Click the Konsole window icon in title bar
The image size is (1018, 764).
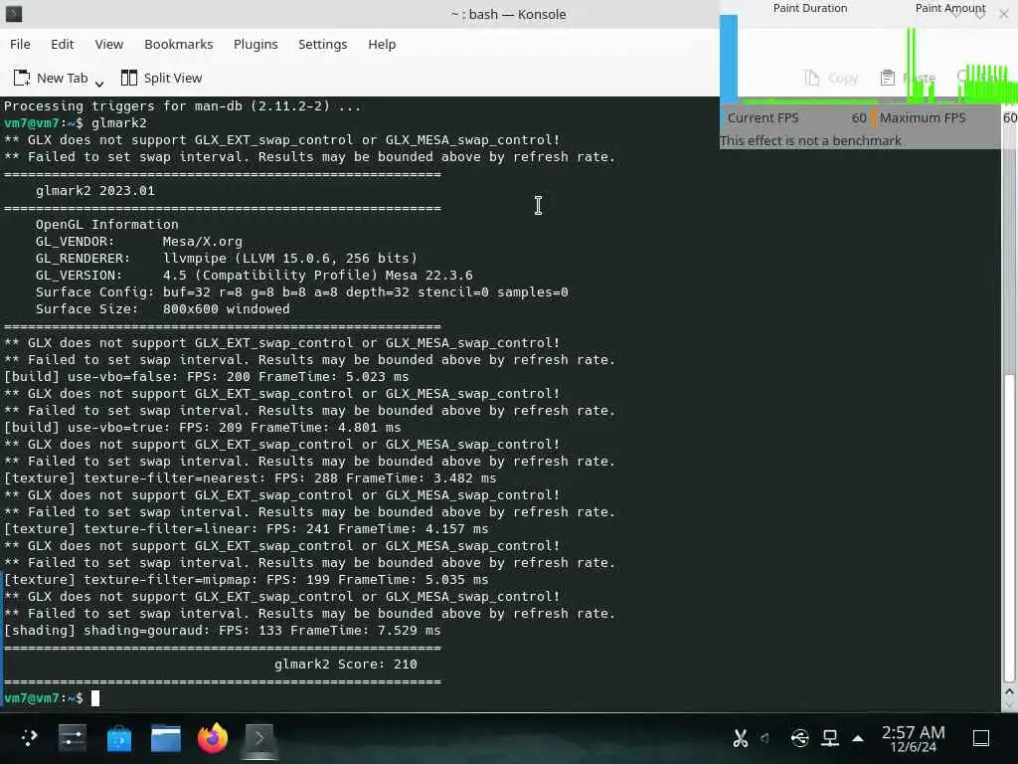click(x=14, y=14)
